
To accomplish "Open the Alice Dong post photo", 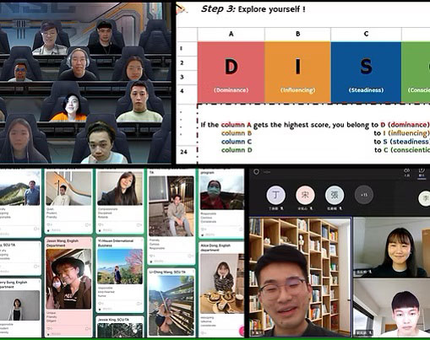I will click(222, 283).
